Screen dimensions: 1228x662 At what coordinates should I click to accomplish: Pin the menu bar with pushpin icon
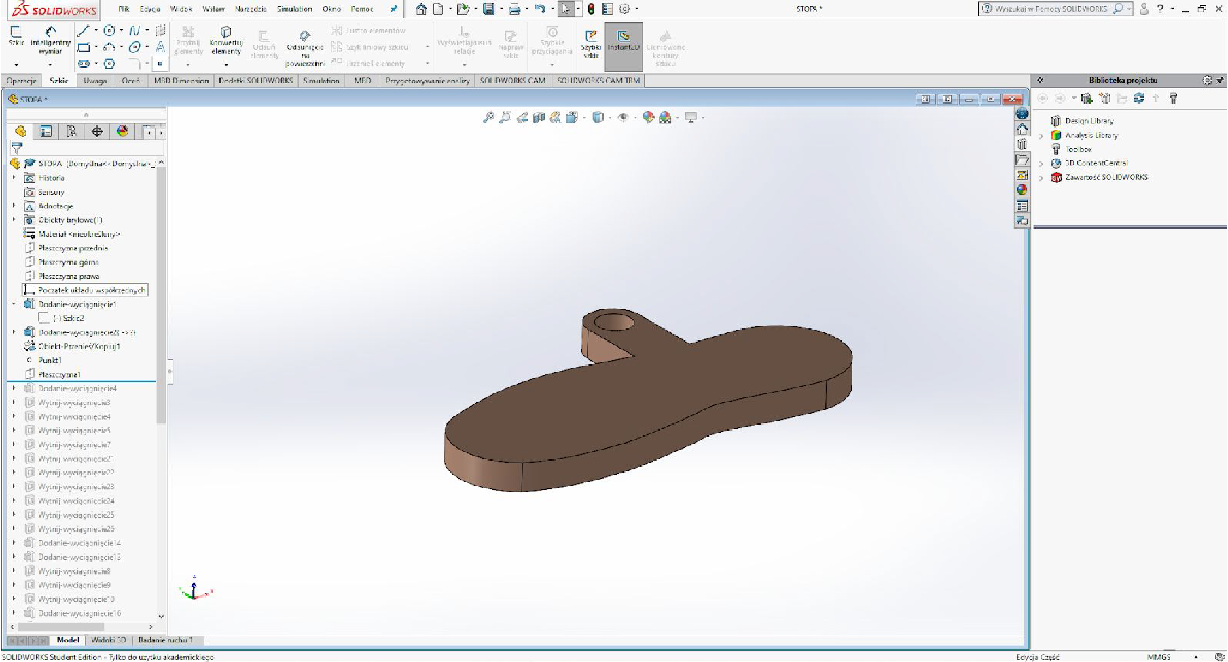tap(393, 9)
